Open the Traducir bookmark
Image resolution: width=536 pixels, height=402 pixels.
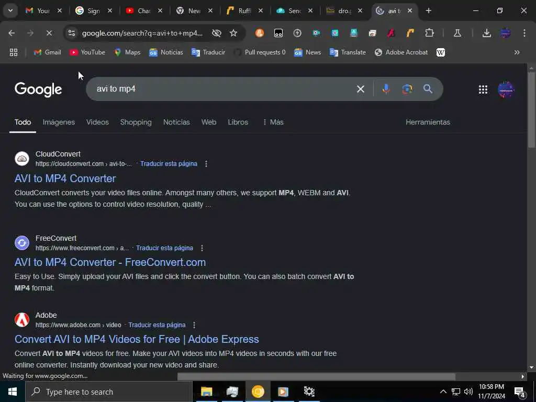click(x=208, y=52)
